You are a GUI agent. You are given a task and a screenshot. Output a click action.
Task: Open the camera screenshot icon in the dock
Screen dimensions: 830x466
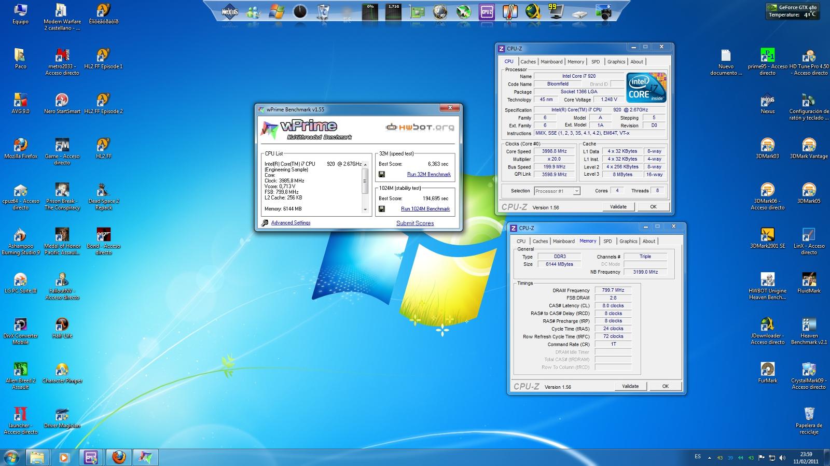603,11
